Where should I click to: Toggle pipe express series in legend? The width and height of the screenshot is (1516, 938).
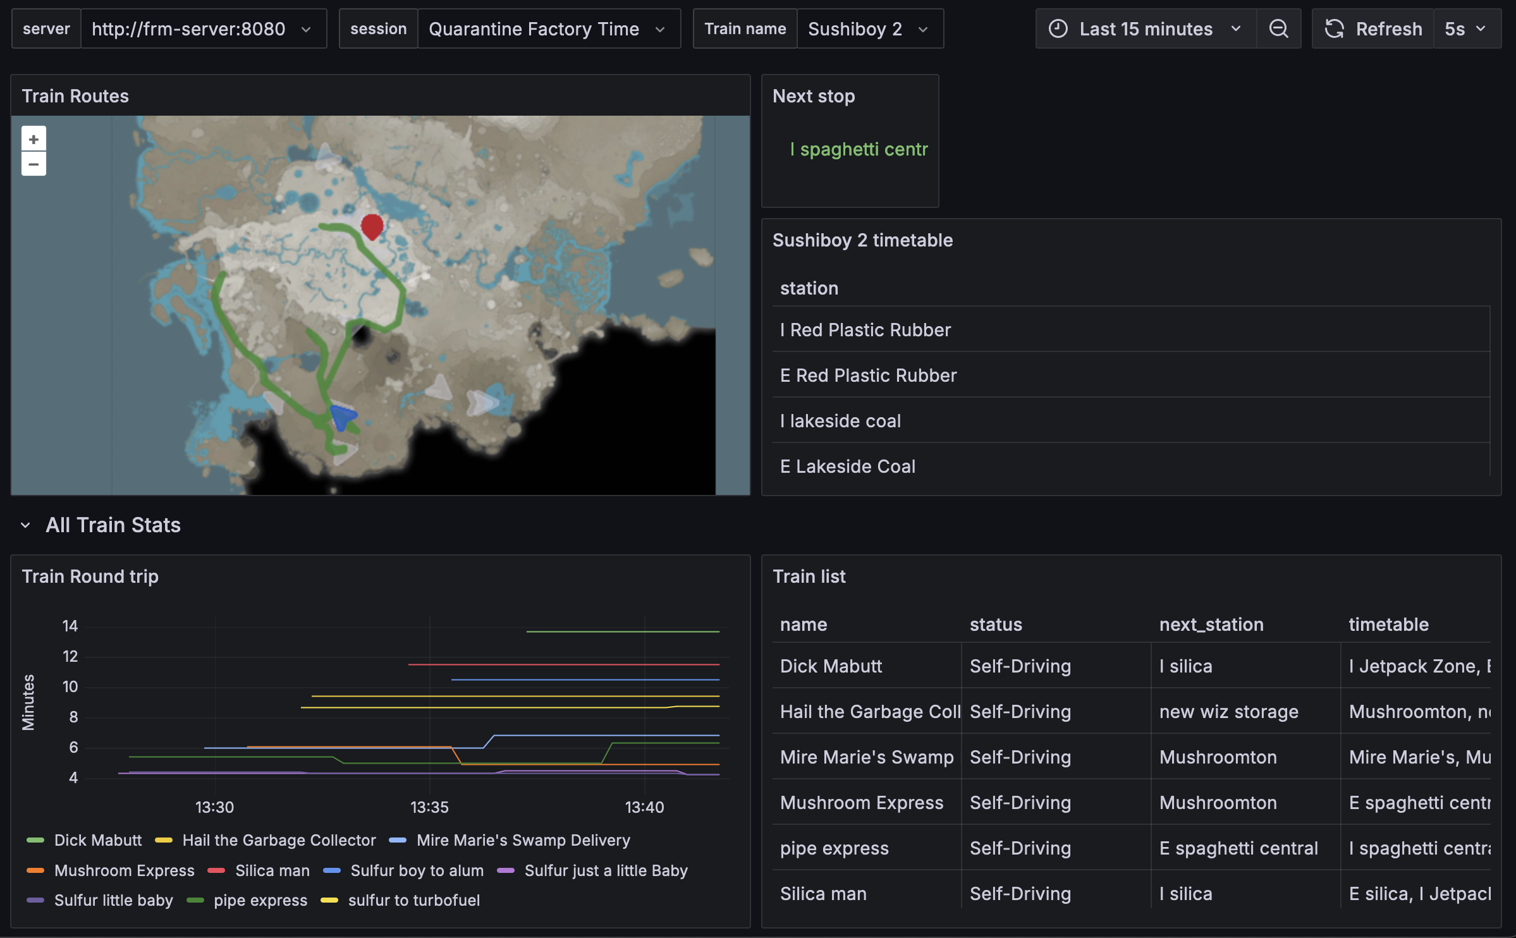click(x=260, y=900)
